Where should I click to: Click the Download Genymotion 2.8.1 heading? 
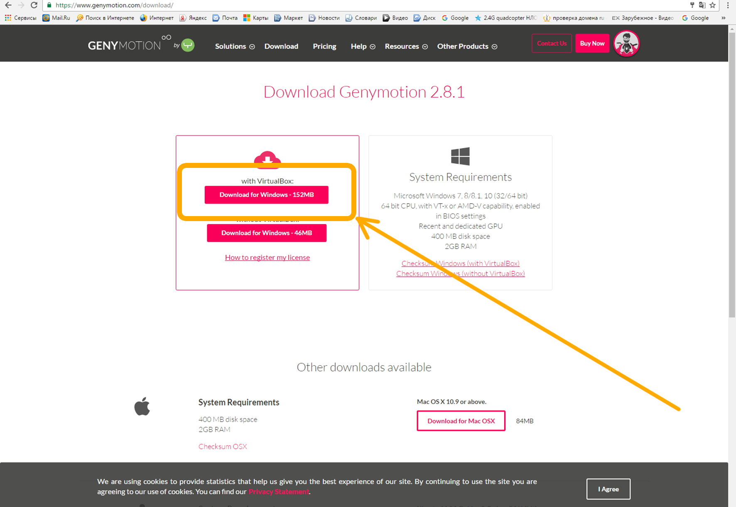coord(364,92)
